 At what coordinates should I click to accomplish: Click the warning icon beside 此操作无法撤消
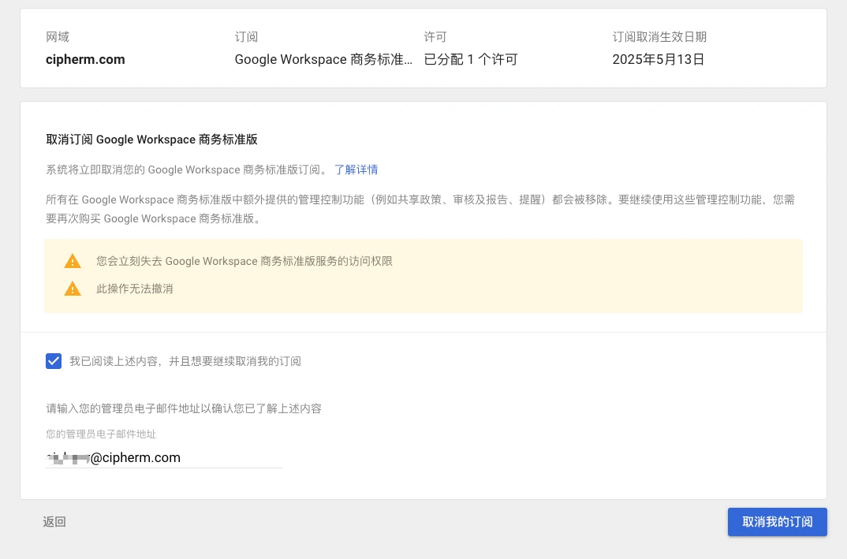tap(73, 289)
